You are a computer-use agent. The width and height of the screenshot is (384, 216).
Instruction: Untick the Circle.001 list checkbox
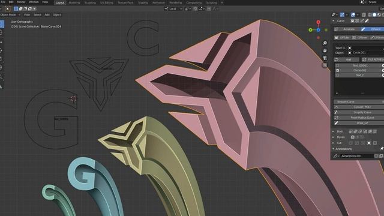[x=338, y=70]
